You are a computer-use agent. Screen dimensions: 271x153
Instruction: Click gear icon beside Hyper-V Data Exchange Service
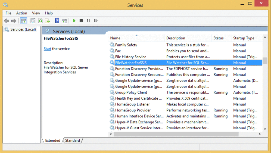pyautogui.click(x=112, y=122)
